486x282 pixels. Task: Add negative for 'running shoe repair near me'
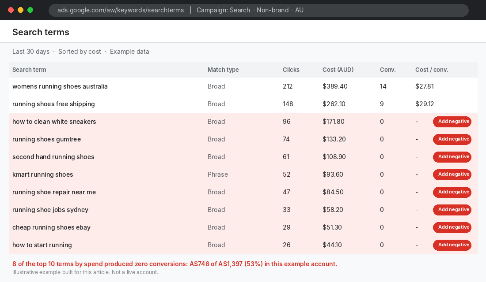click(x=452, y=192)
